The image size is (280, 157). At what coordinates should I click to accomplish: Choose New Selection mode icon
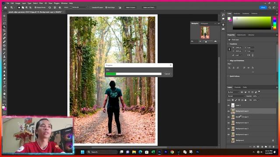19,7
